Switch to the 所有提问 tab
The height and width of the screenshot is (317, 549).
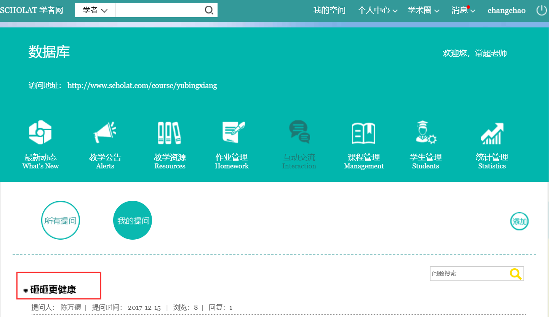click(x=61, y=221)
